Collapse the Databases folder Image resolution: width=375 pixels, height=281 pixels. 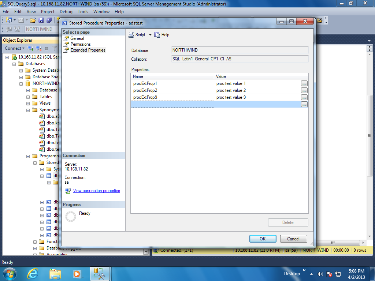pos(14,64)
